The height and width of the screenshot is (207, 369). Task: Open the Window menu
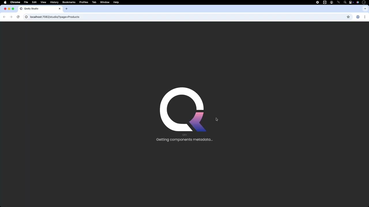click(x=105, y=2)
